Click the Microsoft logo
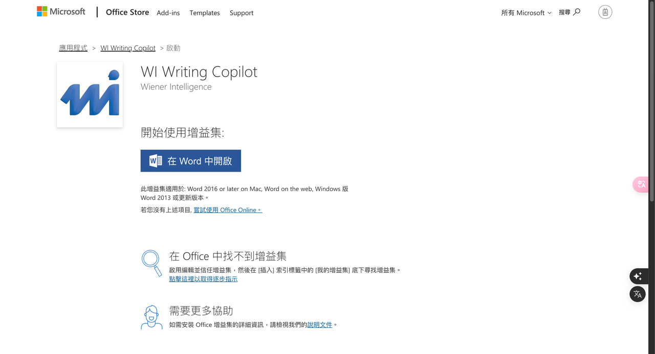655x354 pixels. coord(61,12)
